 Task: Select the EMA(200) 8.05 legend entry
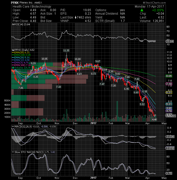[21, 55]
